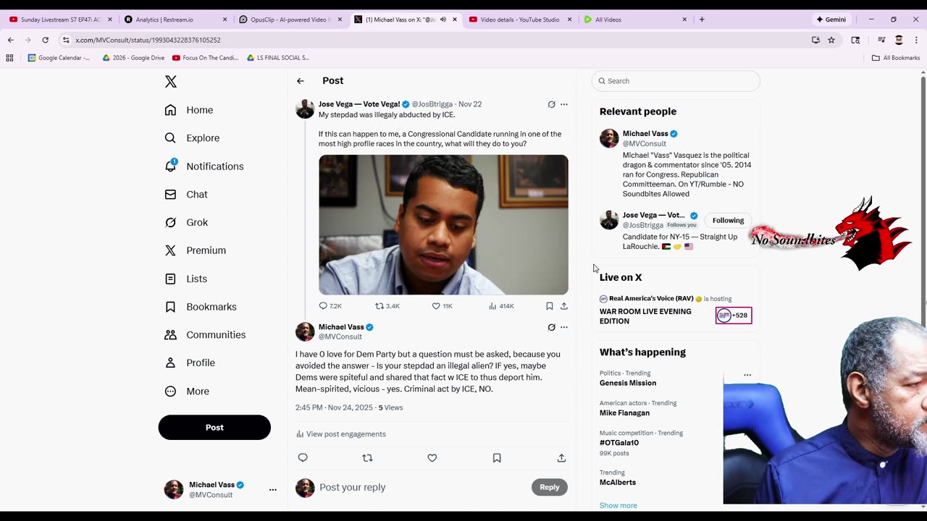
Task: Open more options on Jose Vega's post
Action: pos(564,104)
